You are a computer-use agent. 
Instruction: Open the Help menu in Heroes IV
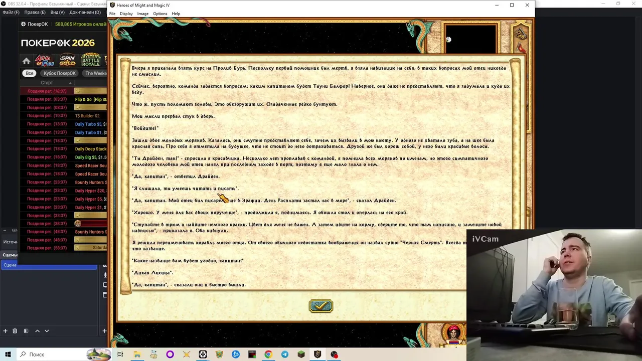(176, 14)
